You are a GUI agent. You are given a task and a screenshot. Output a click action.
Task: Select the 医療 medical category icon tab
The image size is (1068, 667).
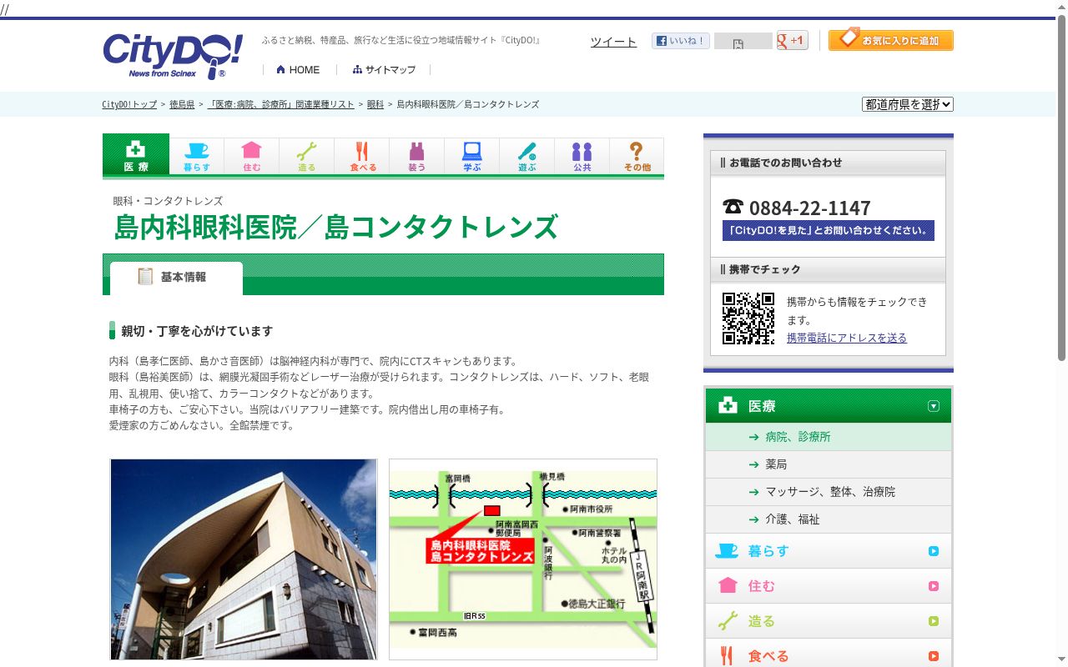136,156
